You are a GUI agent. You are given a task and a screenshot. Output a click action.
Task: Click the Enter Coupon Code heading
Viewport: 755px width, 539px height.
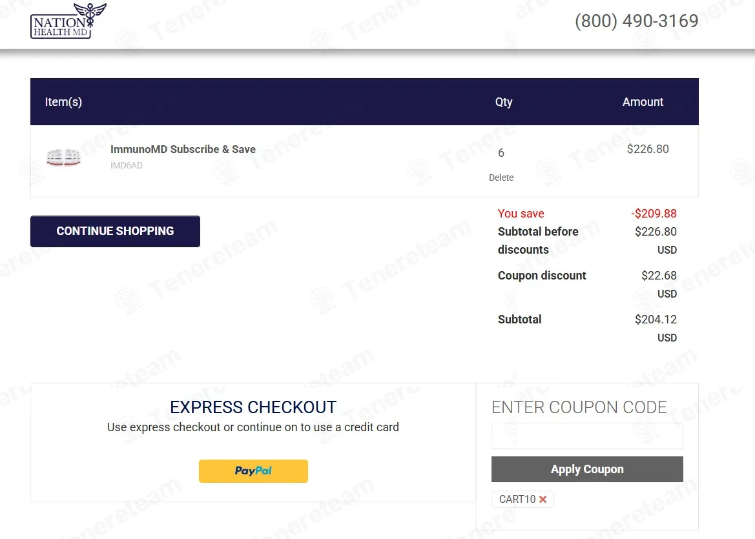(x=579, y=407)
